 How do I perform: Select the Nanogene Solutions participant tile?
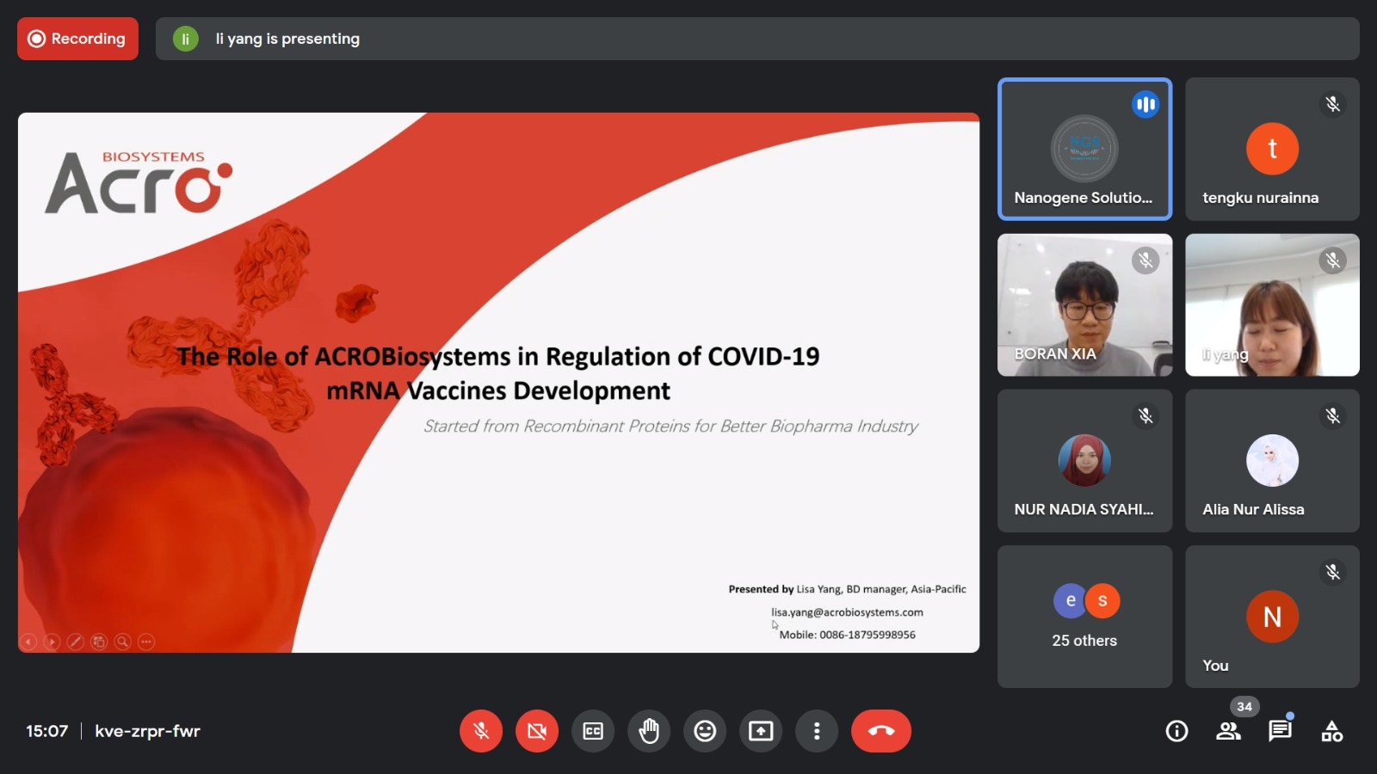click(1084, 150)
